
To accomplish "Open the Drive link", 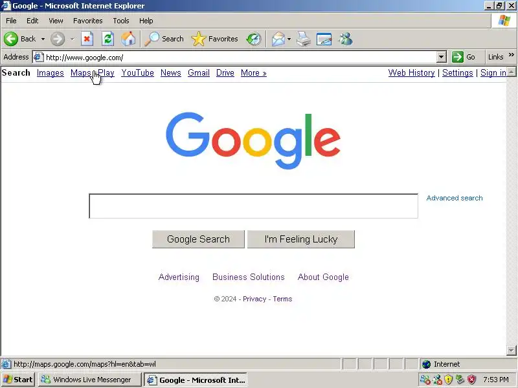I will [225, 72].
